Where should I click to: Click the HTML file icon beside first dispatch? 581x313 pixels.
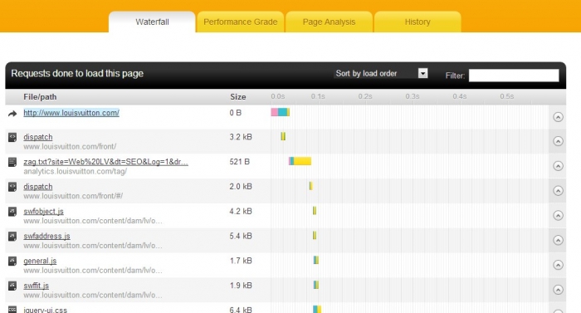pyautogui.click(x=12, y=137)
